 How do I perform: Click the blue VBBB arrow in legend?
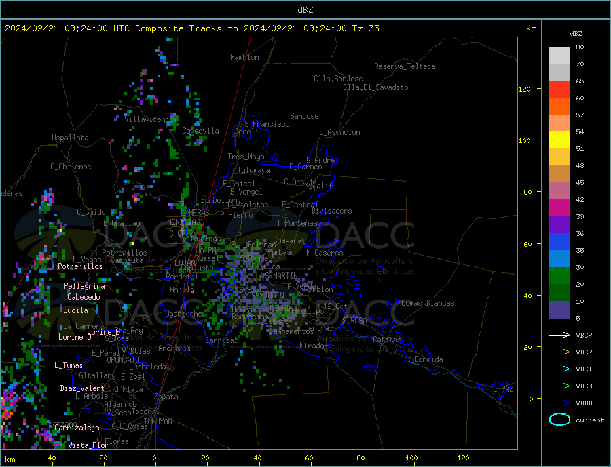(559, 403)
